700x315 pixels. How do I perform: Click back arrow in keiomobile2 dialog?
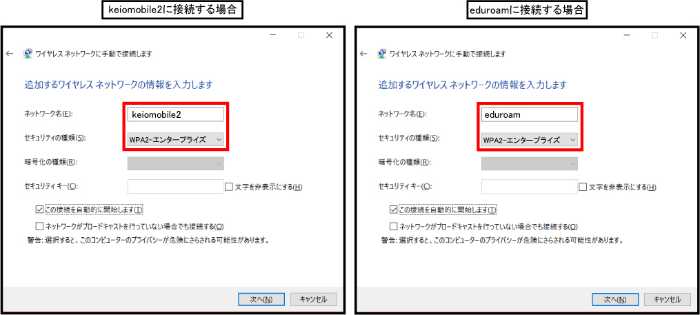(x=10, y=53)
